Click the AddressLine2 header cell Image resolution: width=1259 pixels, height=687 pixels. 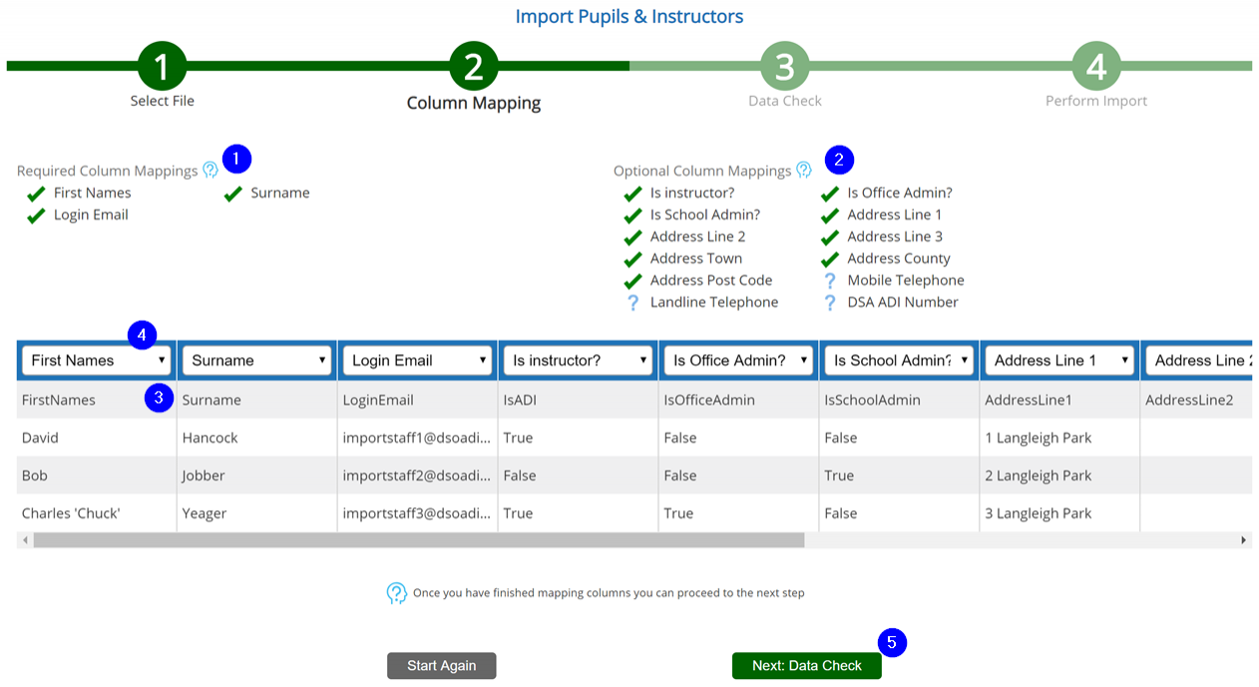coord(1197,400)
